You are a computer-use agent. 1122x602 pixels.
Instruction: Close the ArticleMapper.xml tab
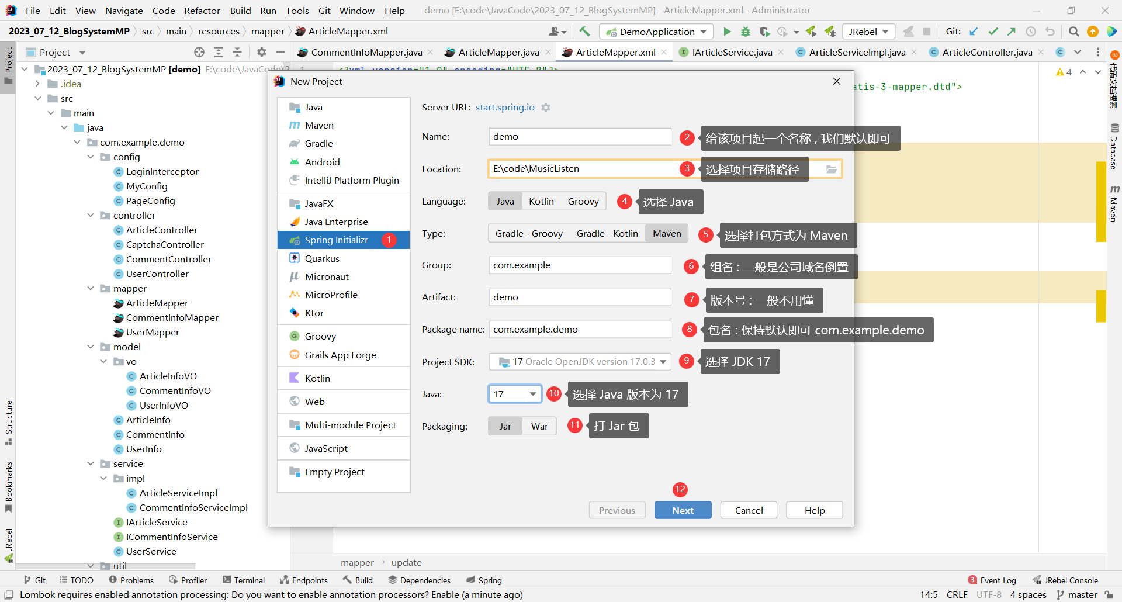[x=664, y=52]
